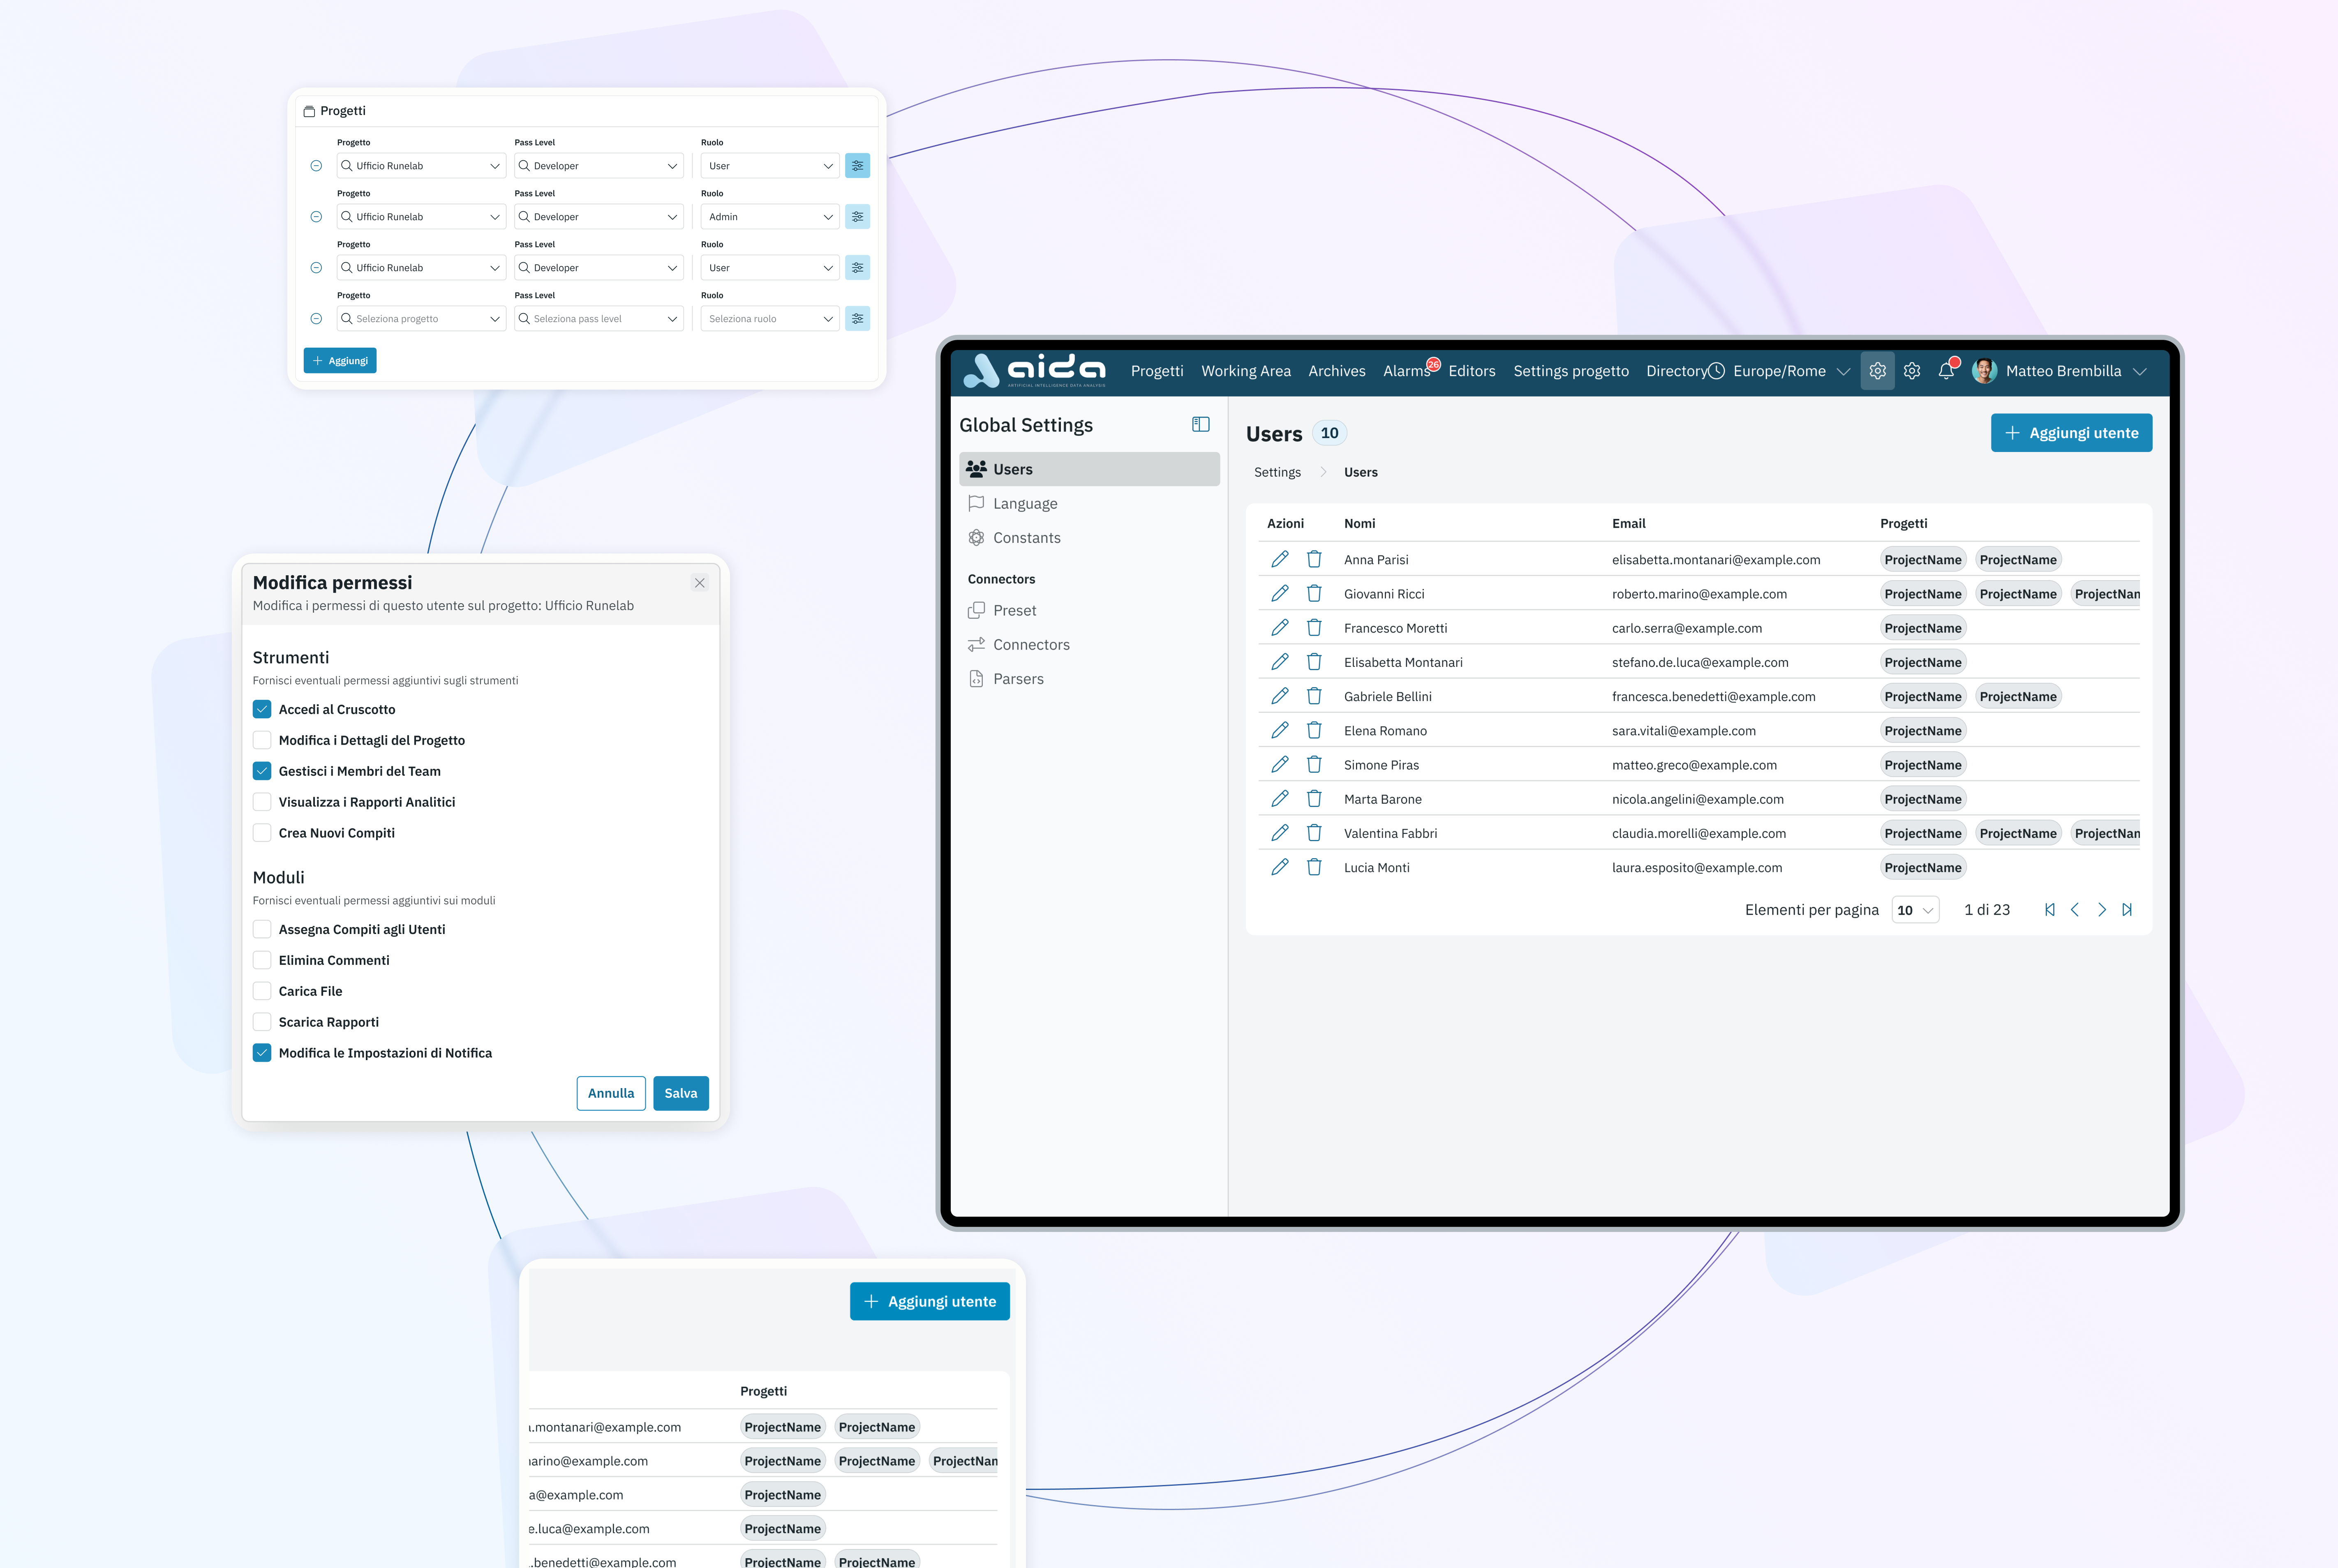
Task: Click aida logo in top bar
Action: (1035, 371)
